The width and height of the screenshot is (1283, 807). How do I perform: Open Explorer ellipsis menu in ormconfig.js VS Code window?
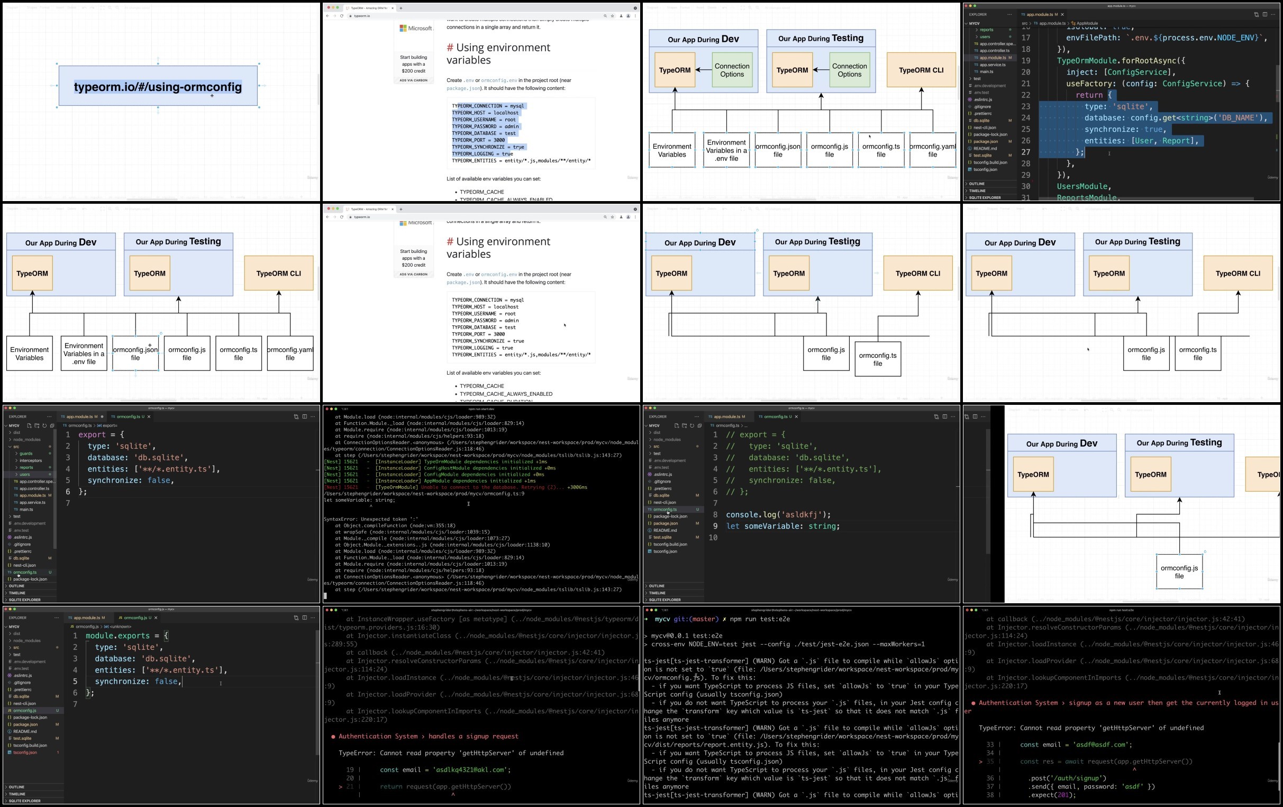point(57,617)
